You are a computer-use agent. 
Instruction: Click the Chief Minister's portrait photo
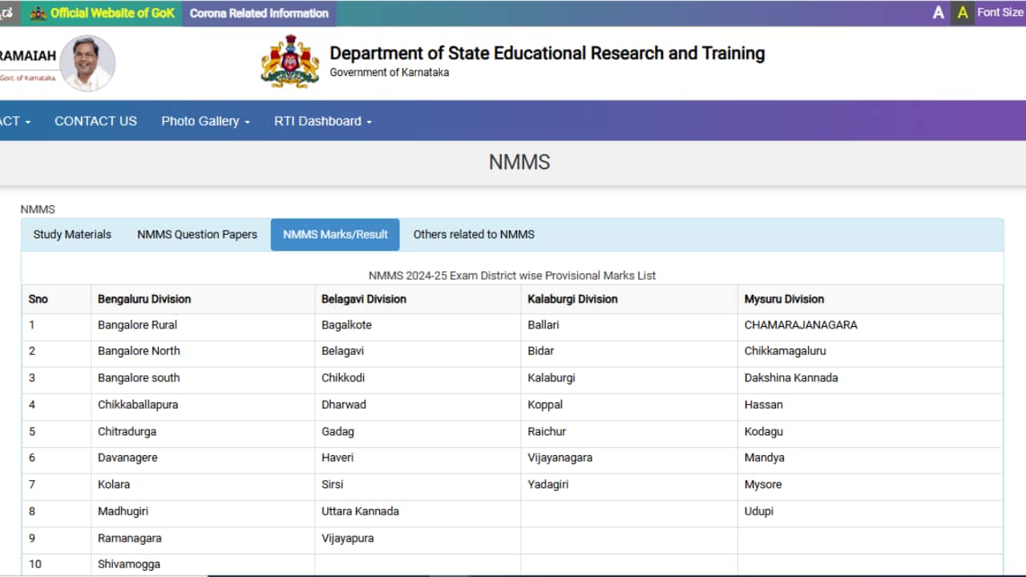(x=88, y=63)
